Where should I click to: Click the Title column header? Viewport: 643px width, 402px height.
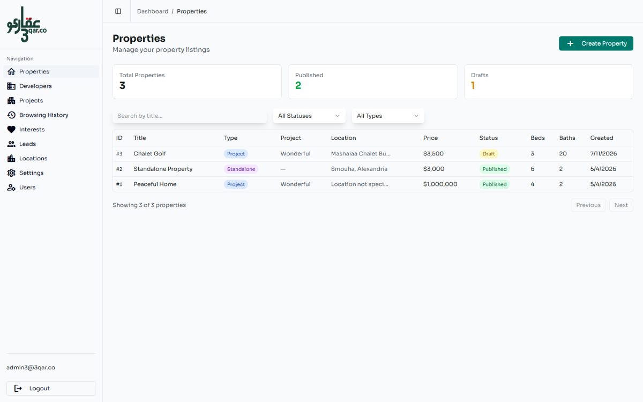pyautogui.click(x=140, y=138)
